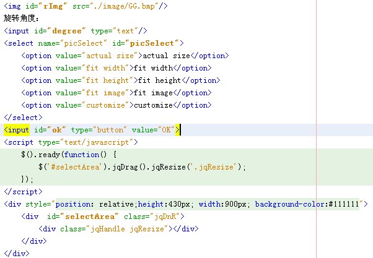Viewport: 373px width, 258px height.
Task: Click the select tag named picSelect
Action: [x=94, y=43]
